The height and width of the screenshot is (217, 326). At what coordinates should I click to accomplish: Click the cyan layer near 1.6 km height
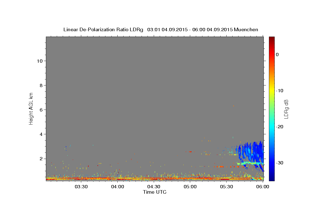coord(250,163)
